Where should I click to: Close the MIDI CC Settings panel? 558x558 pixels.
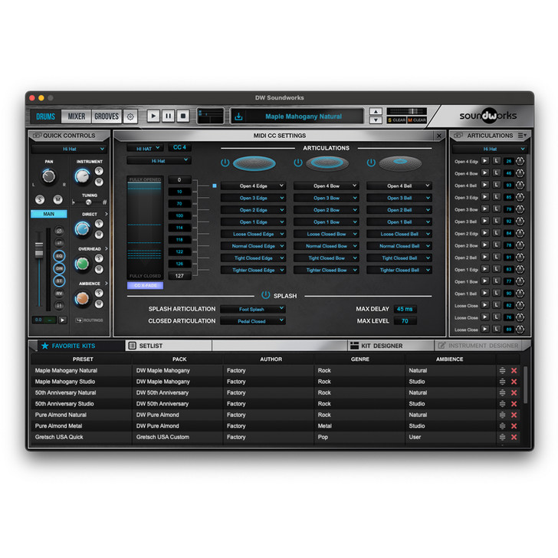(438, 136)
